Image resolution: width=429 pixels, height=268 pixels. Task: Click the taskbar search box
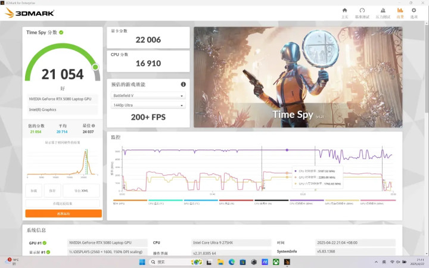(176, 262)
